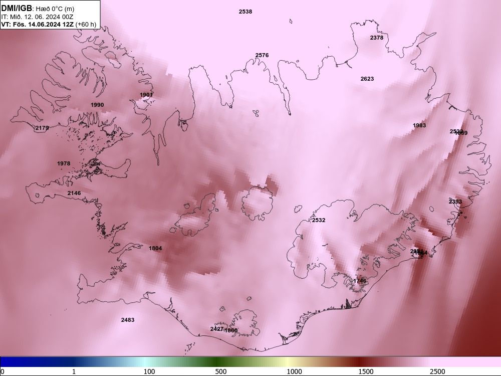Click the '(+60 h)' forecast offset text
This screenshot has height=376, width=501.
click(86, 24)
